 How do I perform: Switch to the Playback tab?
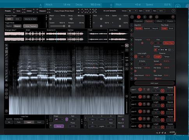(x=149, y=21)
